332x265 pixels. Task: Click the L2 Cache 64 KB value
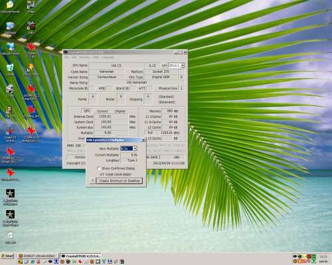pyautogui.click(x=170, y=127)
